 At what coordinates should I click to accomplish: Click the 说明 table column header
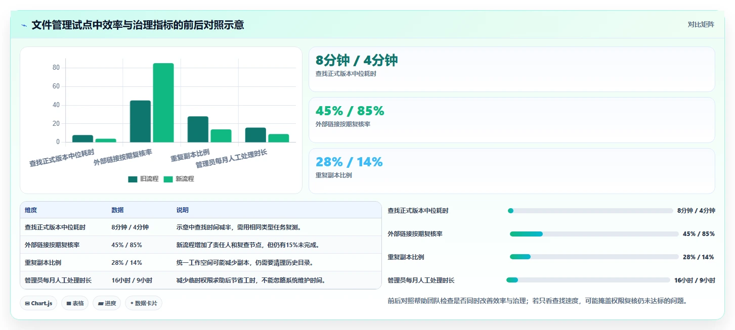[x=182, y=210]
